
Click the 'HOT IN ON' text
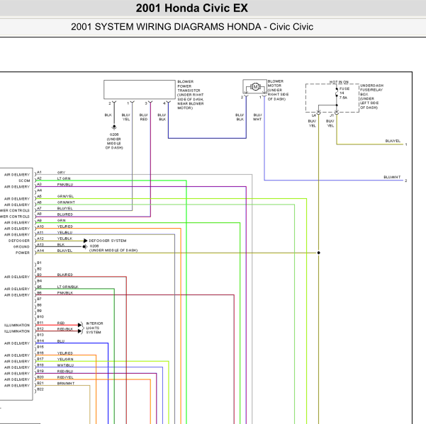click(339, 82)
